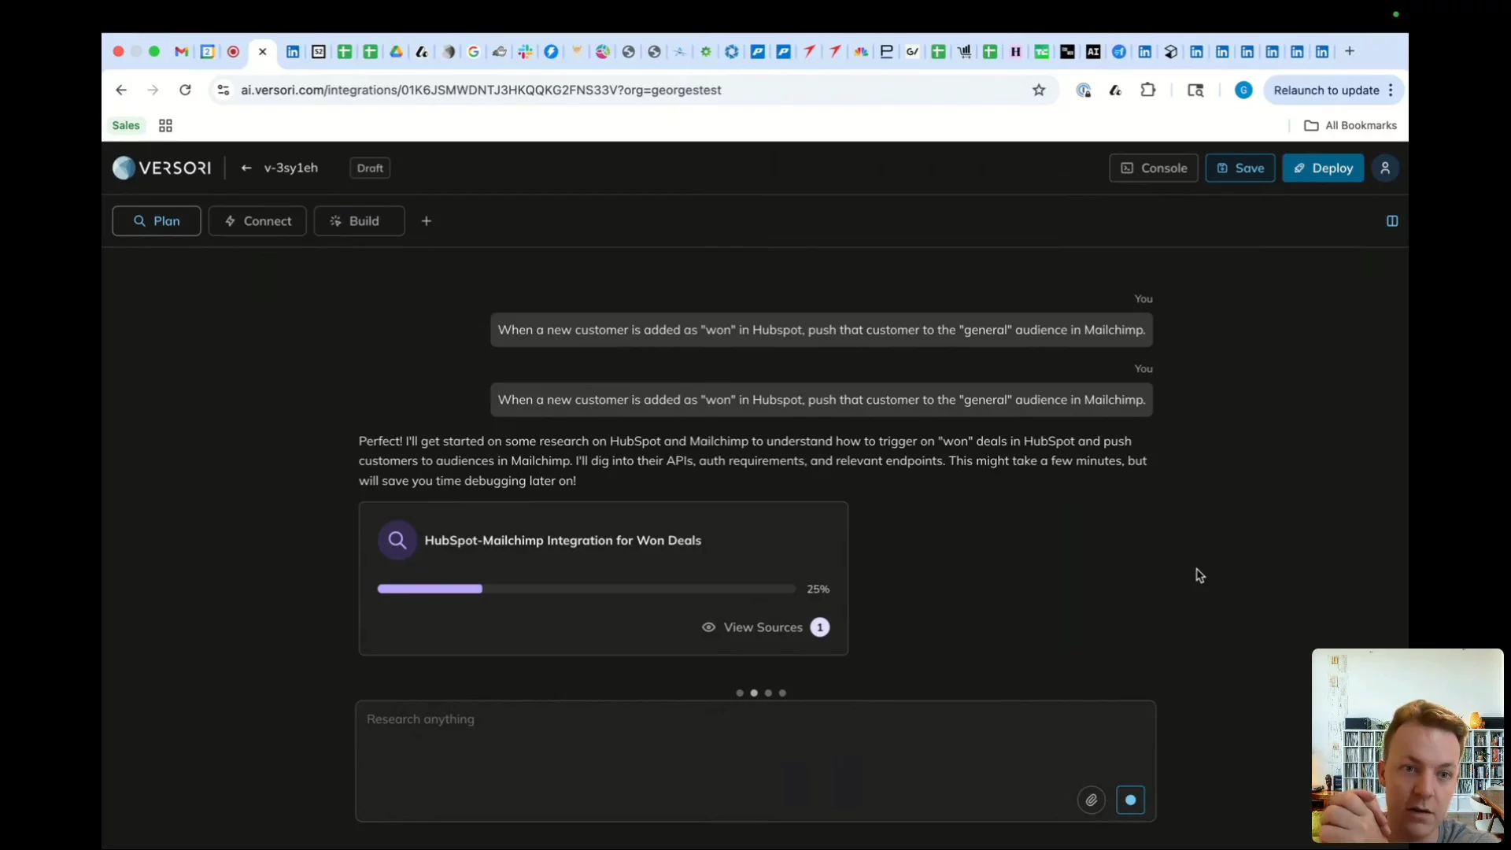Bookmark this page with the star icon
The width and height of the screenshot is (1511, 850).
point(1039,91)
